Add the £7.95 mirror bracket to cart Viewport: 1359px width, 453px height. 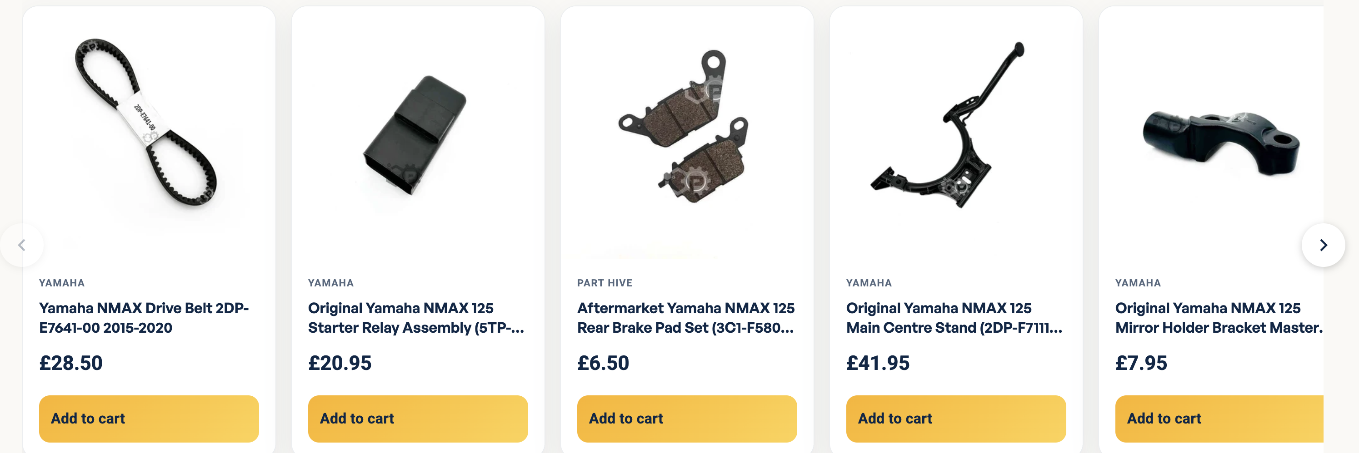pyautogui.click(x=1219, y=418)
